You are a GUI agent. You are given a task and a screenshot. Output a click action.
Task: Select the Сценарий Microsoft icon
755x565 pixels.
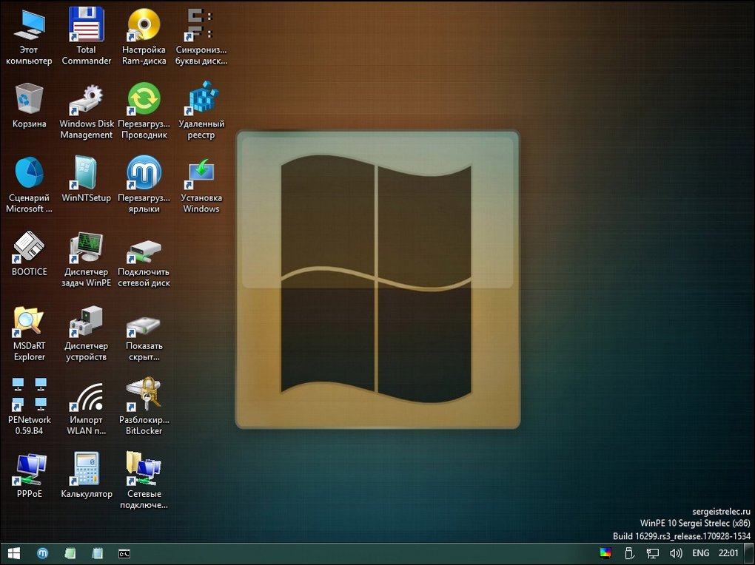29,186
